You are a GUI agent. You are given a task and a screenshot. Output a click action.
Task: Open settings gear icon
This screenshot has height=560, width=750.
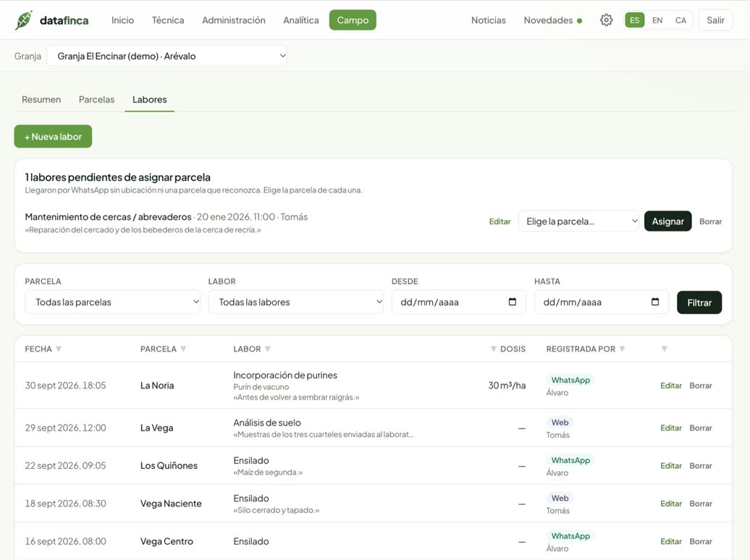606,20
